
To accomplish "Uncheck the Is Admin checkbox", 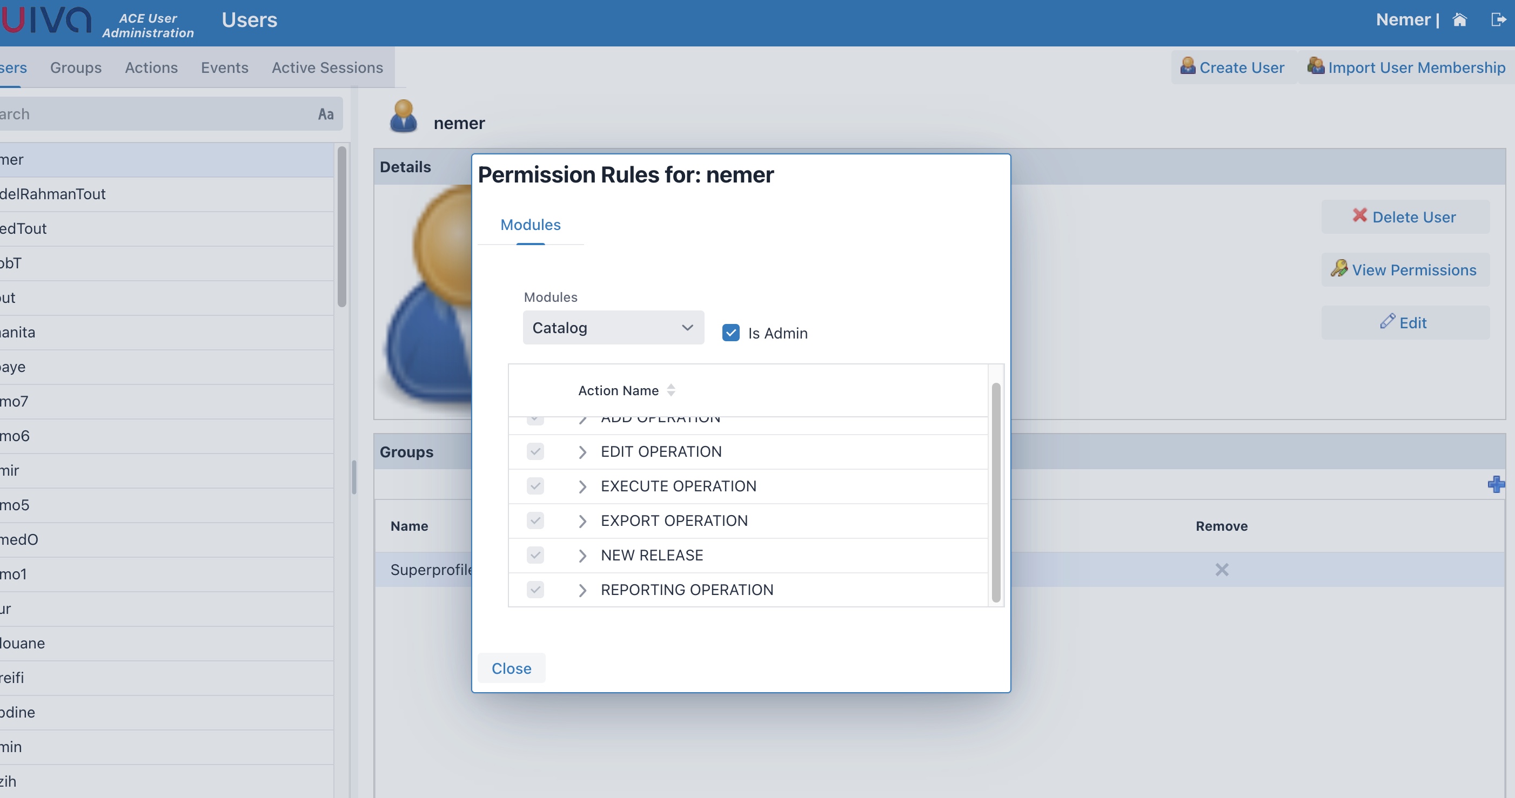I will pyautogui.click(x=730, y=333).
